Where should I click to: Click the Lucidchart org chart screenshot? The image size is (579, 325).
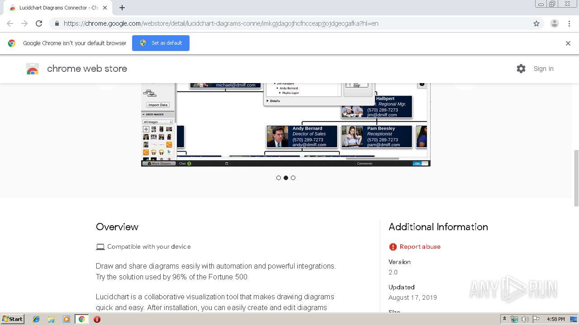click(x=286, y=125)
